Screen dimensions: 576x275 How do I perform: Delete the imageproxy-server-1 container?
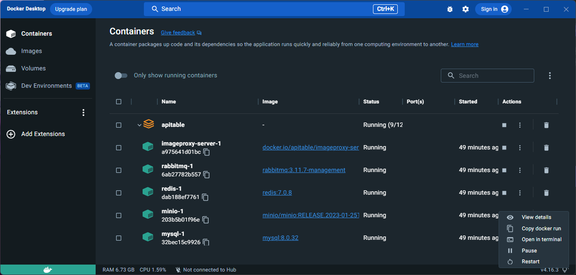[x=546, y=148]
